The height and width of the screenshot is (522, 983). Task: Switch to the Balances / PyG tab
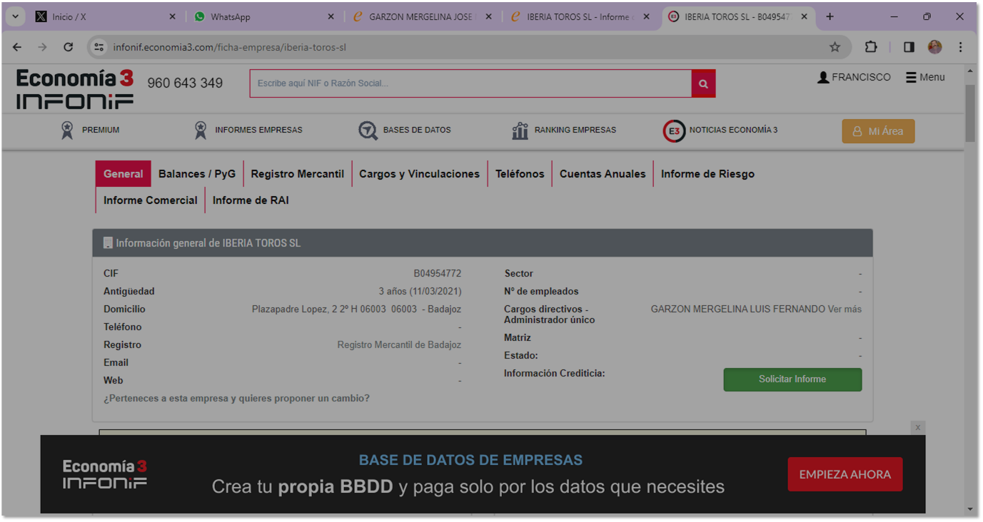point(197,174)
